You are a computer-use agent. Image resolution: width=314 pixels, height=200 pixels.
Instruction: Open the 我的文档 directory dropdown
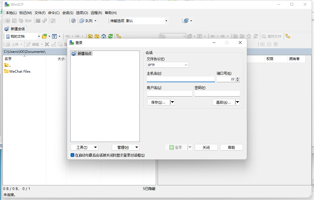pyautogui.click(x=39, y=36)
